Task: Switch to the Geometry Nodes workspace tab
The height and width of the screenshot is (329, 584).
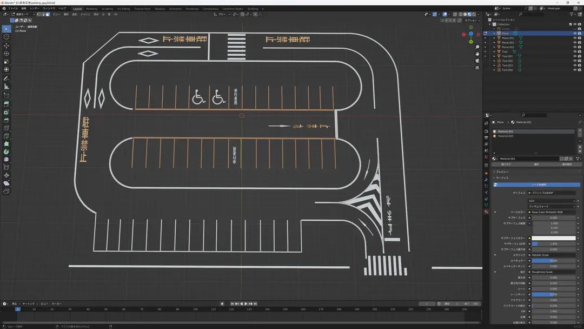Action: [233, 9]
